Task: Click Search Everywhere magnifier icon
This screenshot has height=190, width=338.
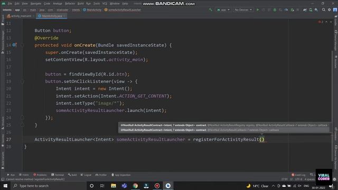Action: pyautogui.click(x=324, y=10)
